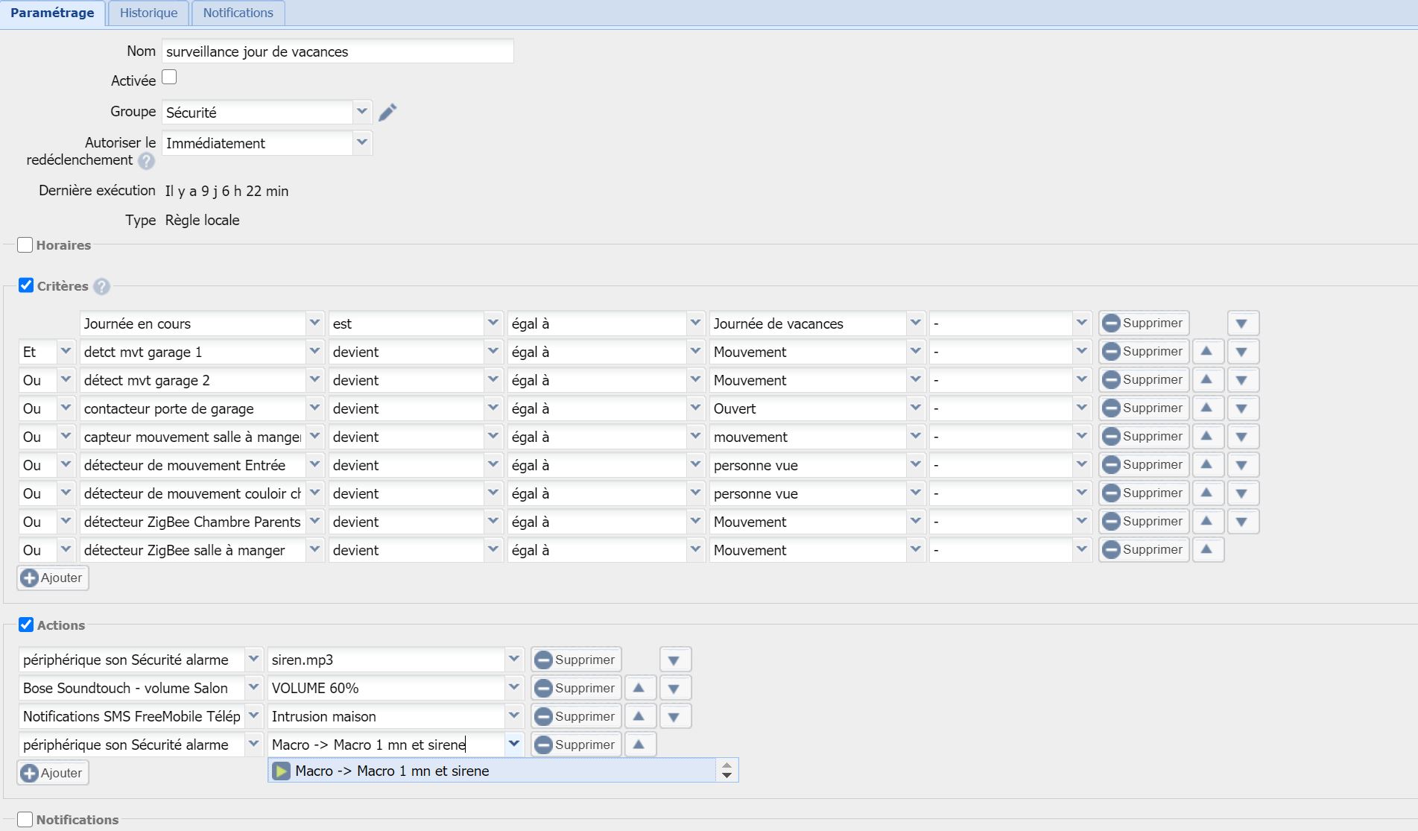This screenshot has width=1418, height=831.
Task: Move Macro 1 mn et sirene action up
Action: coord(639,745)
